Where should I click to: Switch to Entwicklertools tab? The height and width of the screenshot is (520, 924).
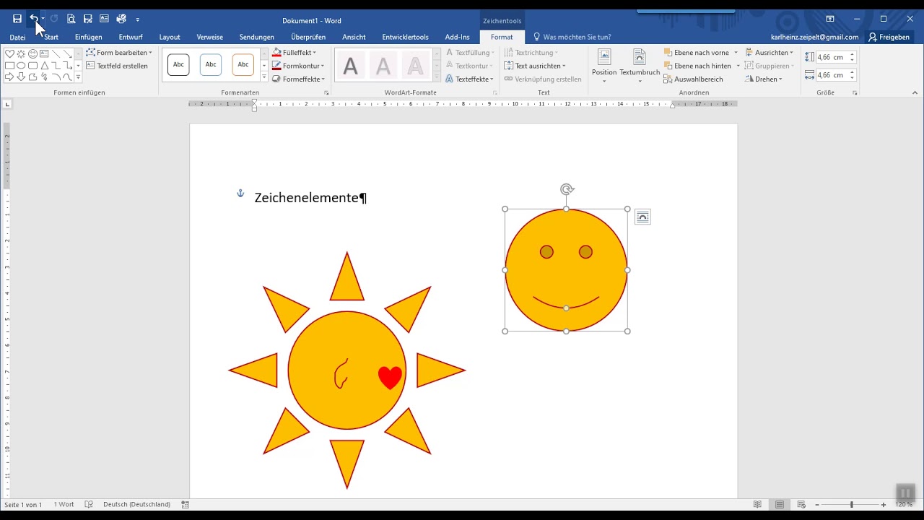pyautogui.click(x=405, y=37)
